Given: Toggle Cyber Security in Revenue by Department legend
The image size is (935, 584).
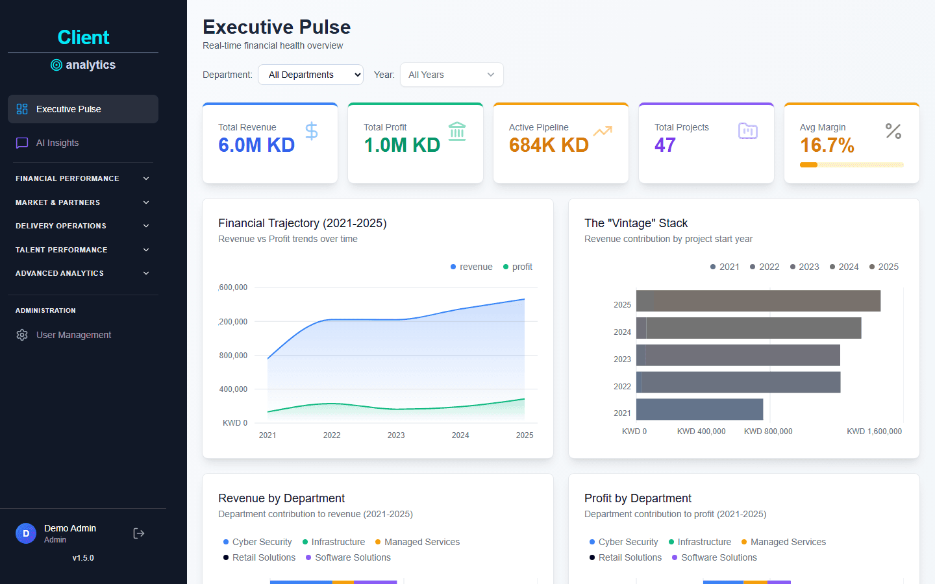Looking at the screenshot, I should pyautogui.click(x=257, y=542).
